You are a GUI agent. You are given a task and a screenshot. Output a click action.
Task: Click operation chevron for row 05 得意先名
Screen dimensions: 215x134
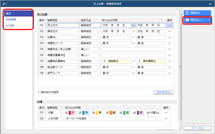170,49
